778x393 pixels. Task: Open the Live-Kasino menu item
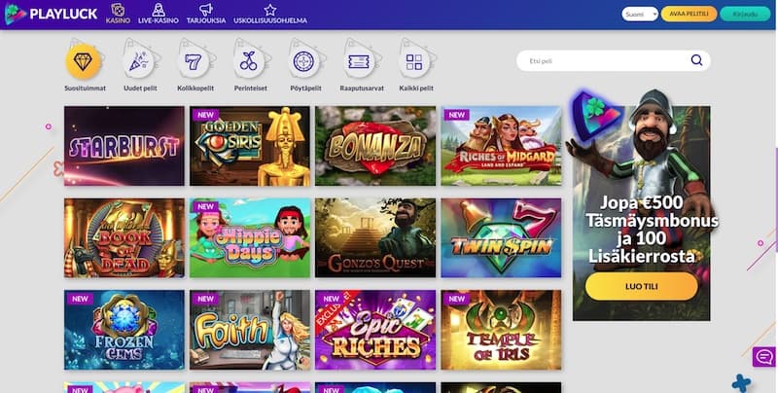pyautogui.click(x=159, y=14)
